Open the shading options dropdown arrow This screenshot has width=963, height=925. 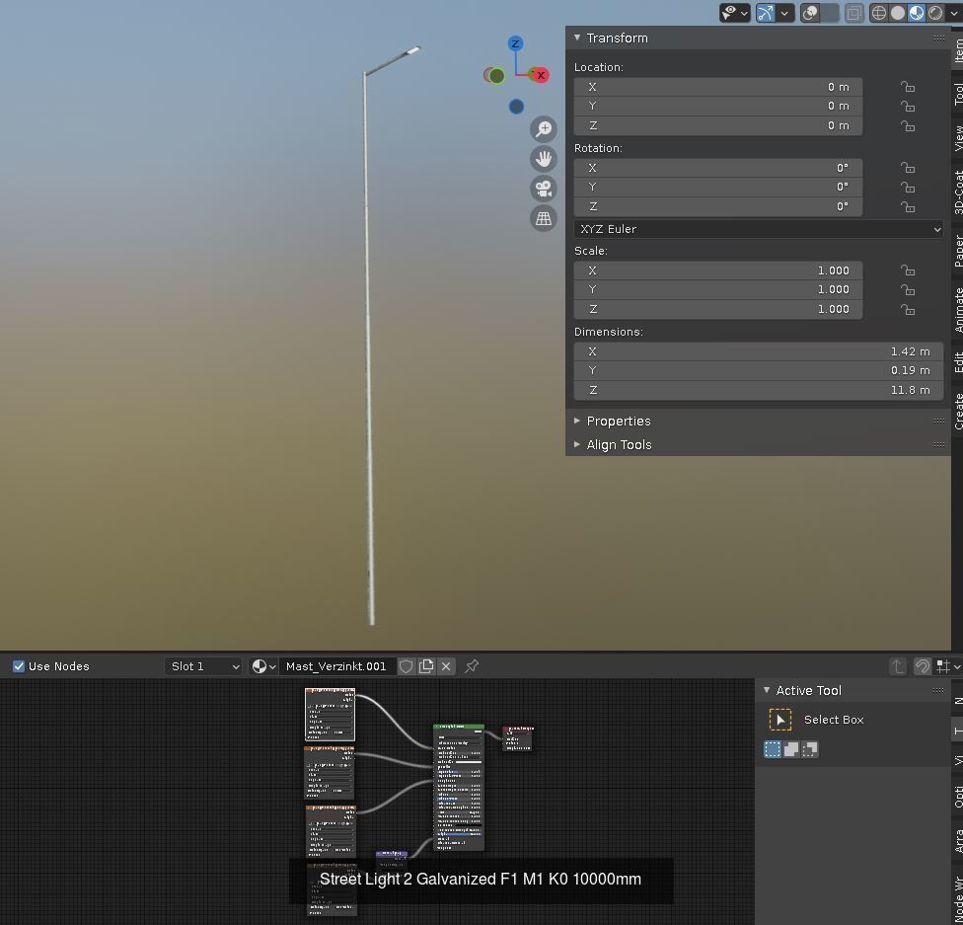pos(954,13)
